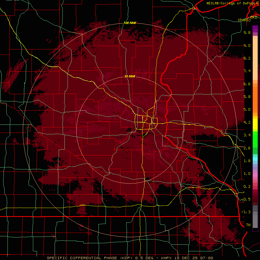Click the '1.8' value on the color scale
This screenshot has height=260, width=260.
[247, 161]
